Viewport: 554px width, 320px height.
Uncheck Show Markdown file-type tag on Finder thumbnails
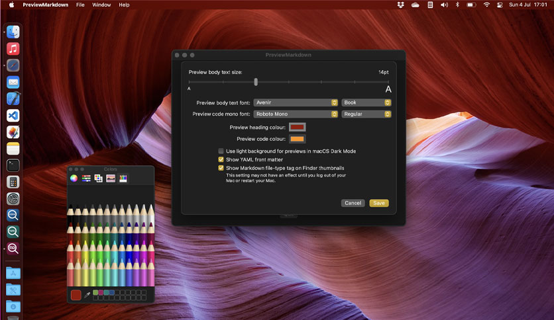pyautogui.click(x=221, y=168)
